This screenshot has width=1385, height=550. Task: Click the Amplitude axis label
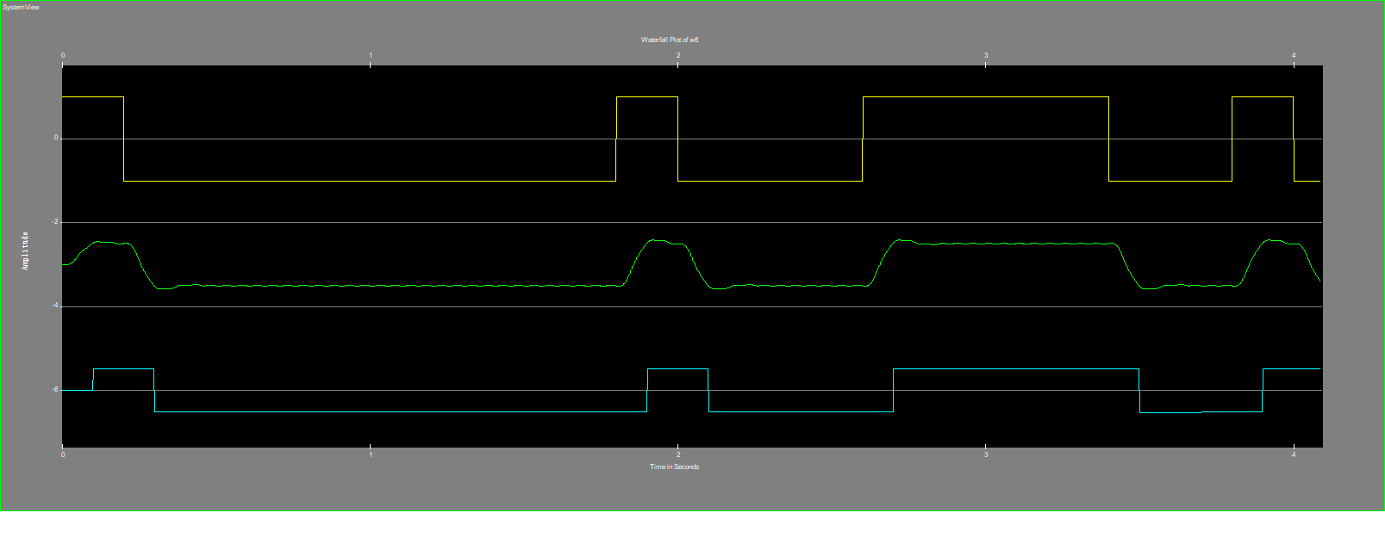(x=25, y=250)
